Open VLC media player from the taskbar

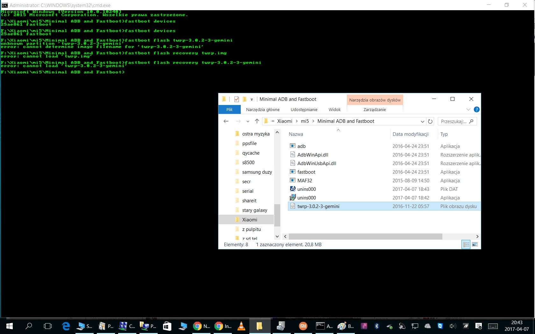tap(241, 326)
